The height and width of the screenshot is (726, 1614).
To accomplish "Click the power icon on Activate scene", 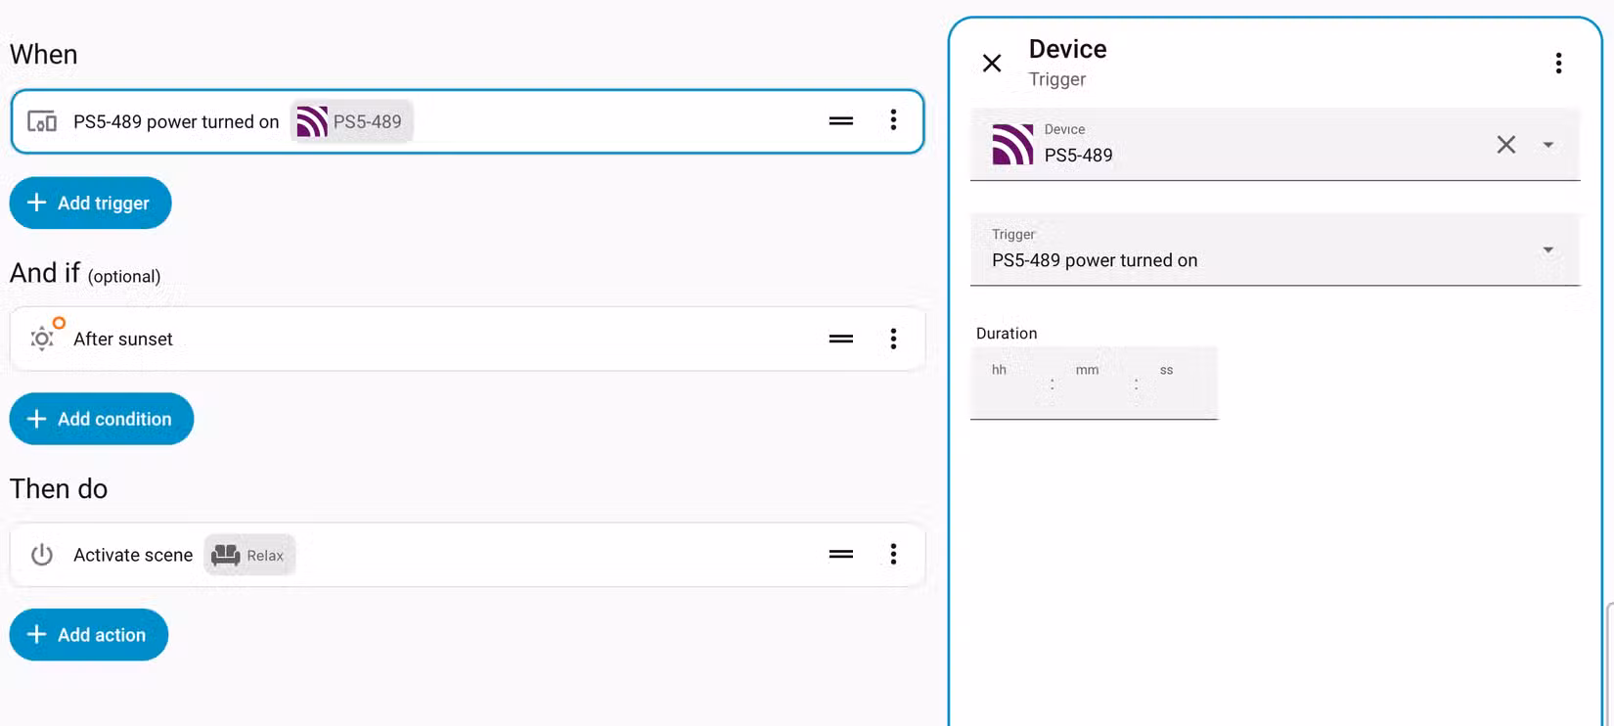I will [42, 555].
